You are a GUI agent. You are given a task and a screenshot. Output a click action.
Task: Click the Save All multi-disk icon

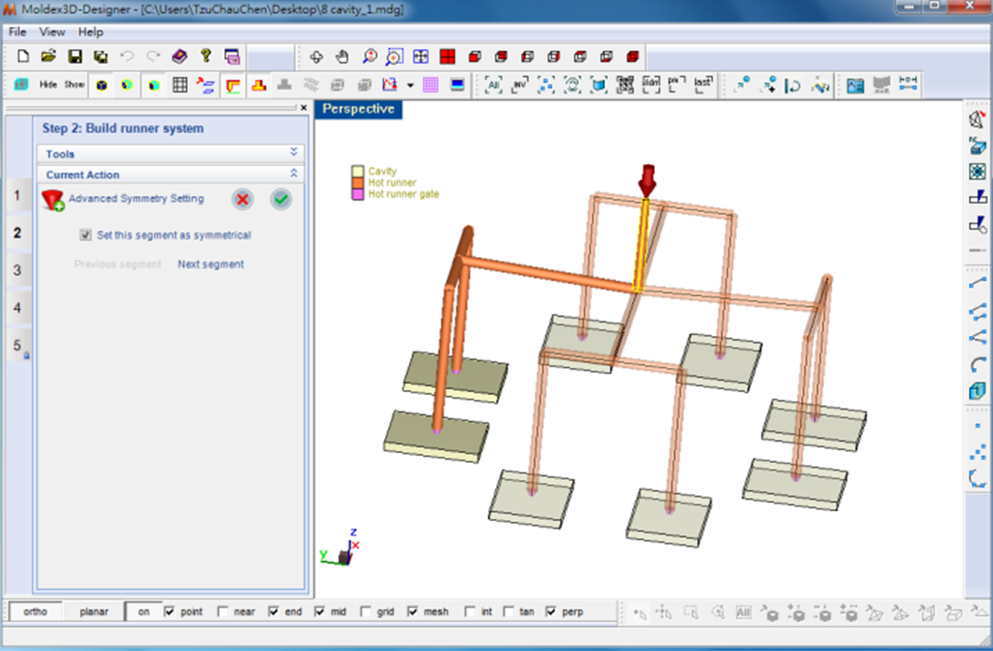(x=101, y=56)
